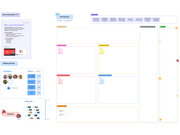Select the Sprint retrospective 101 section label
180x135 pixels.
point(10,15)
